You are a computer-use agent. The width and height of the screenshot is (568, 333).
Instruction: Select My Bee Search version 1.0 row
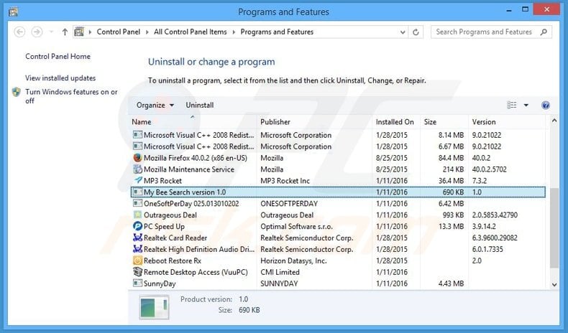pyautogui.click(x=338, y=192)
